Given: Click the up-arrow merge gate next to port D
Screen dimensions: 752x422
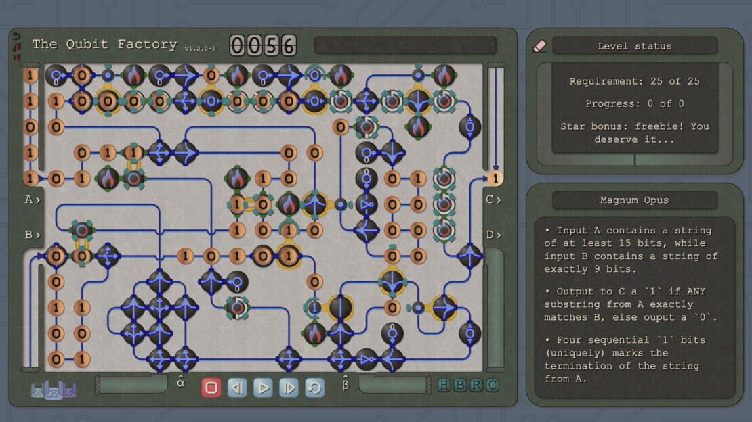Looking at the screenshot, I should pos(470,256).
